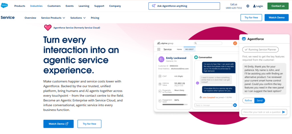Select the Emily Lockwood name
Image resolution: width=292 pixels, height=134 pixels.
point(176,58)
